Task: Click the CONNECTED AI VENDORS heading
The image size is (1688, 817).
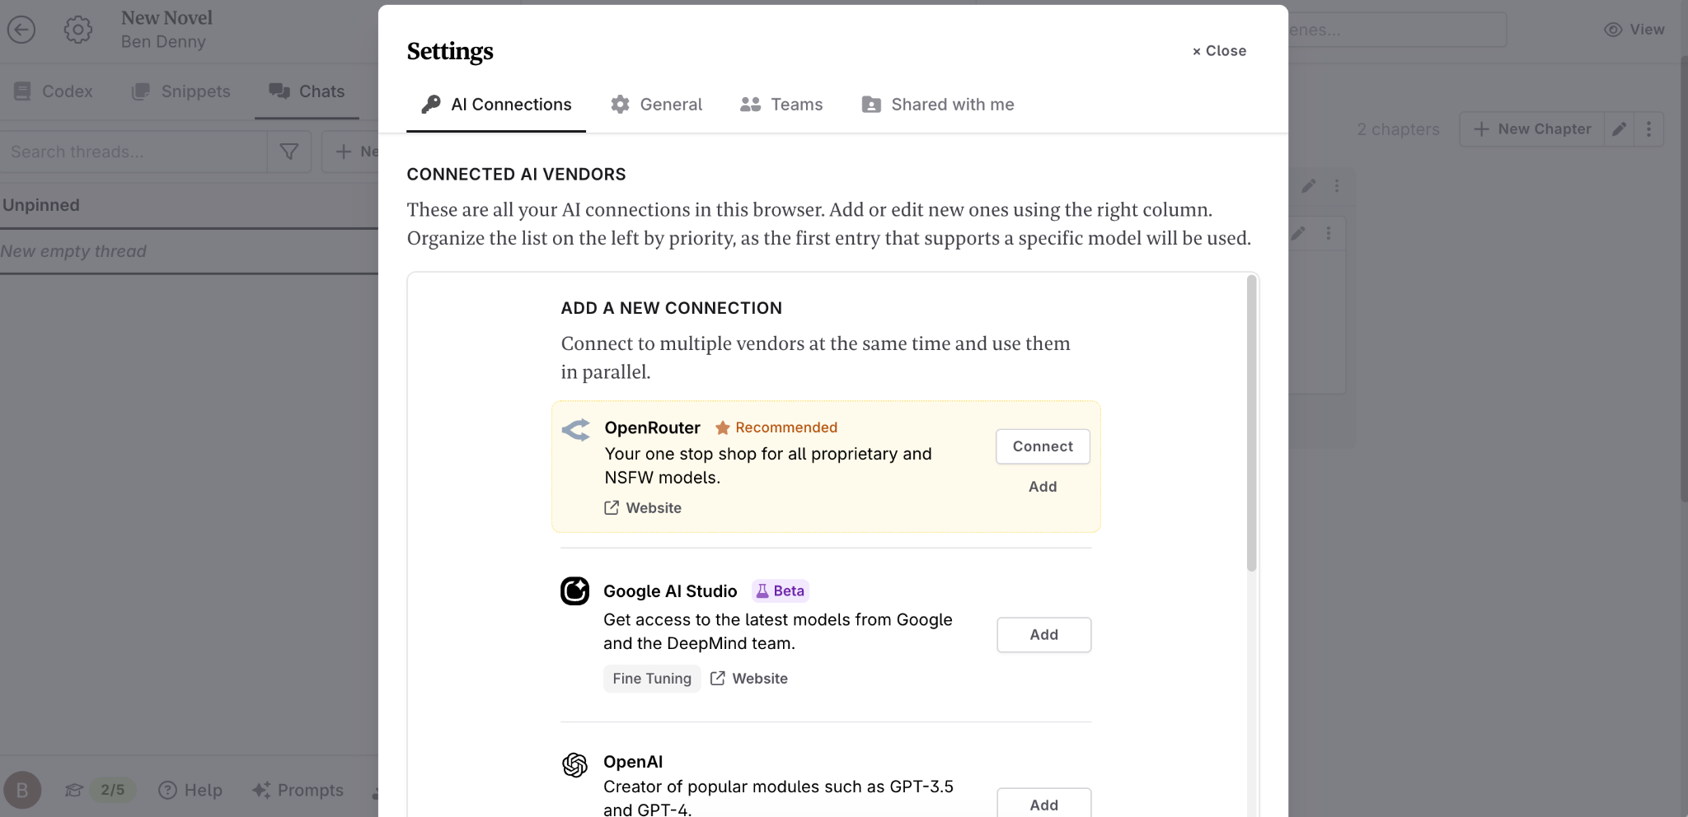Action: click(x=517, y=175)
